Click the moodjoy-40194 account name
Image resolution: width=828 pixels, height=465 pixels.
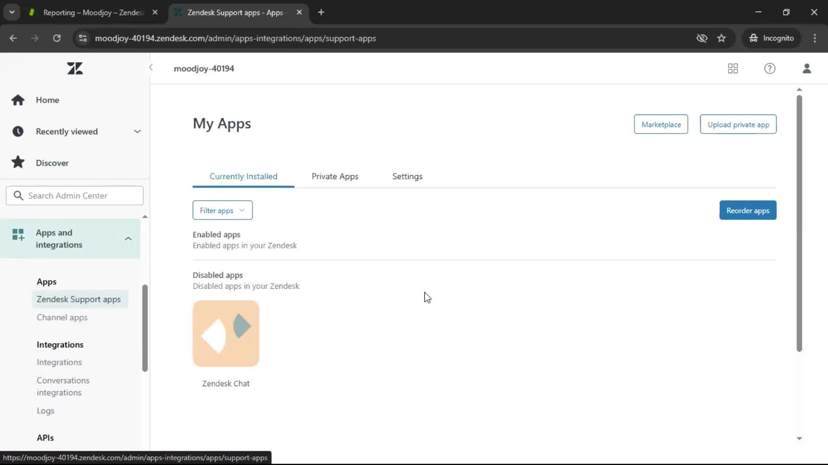click(x=204, y=68)
